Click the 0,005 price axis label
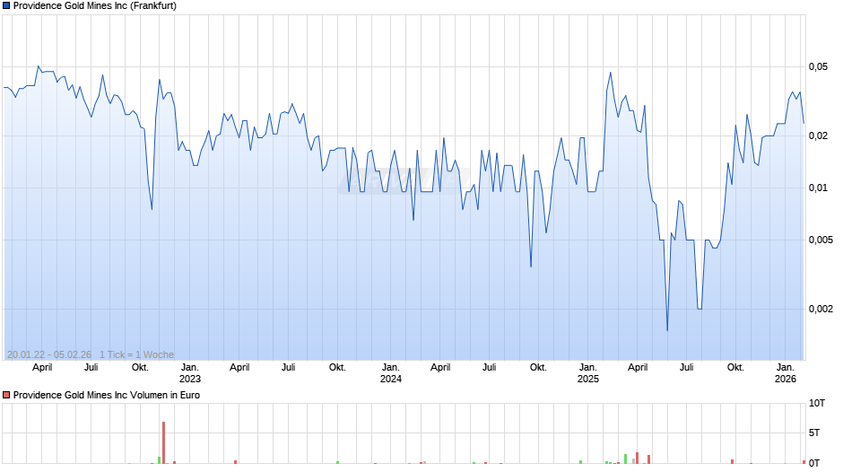The height and width of the screenshot is (472, 843). (821, 240)
